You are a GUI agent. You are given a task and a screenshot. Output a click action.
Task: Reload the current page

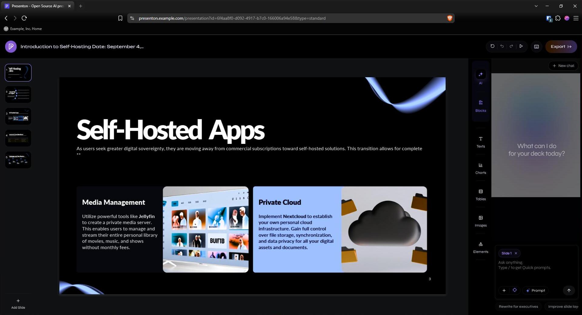tap(24, 18)
